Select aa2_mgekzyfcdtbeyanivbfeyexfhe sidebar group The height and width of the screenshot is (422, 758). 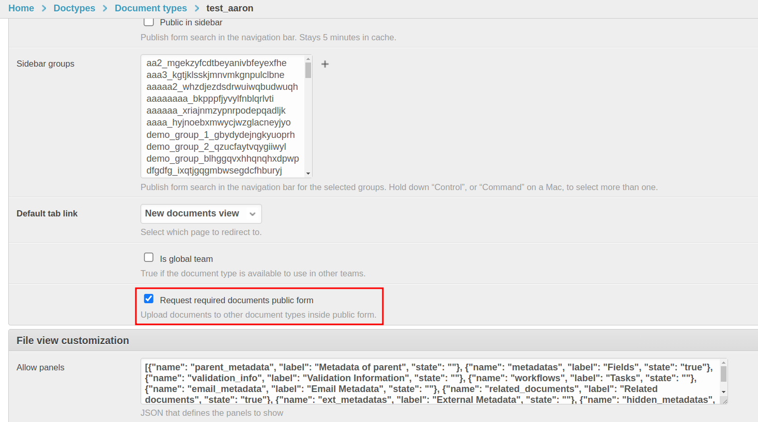tap(216, 63)
